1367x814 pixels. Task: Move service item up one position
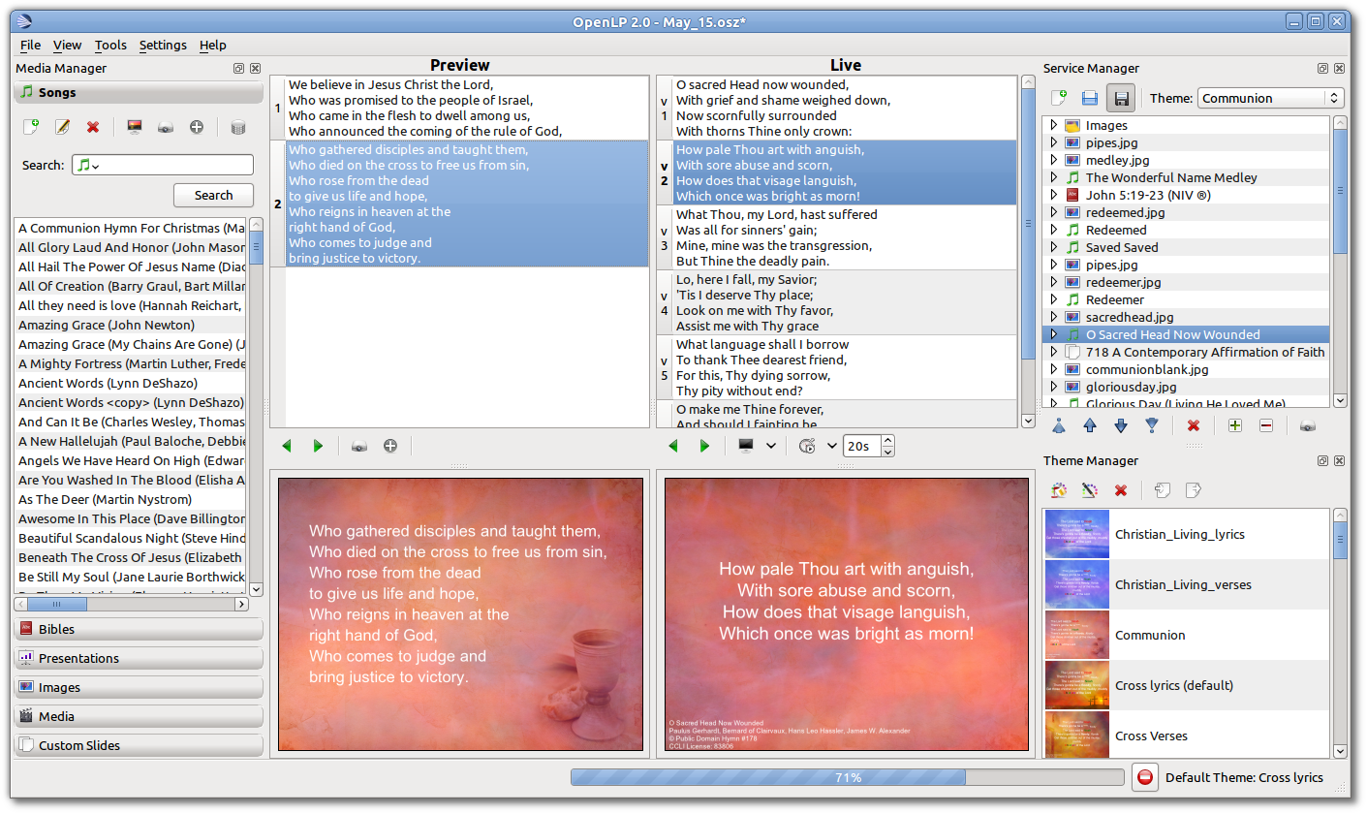(1090, 425)
